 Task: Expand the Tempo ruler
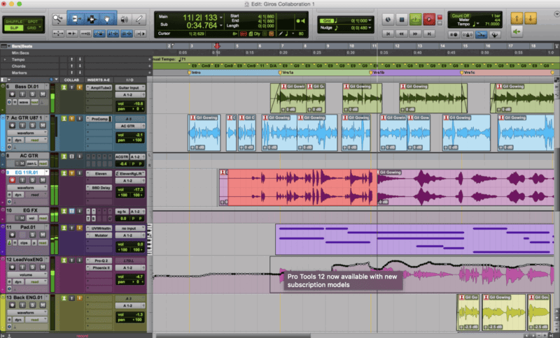click(3, 59)
